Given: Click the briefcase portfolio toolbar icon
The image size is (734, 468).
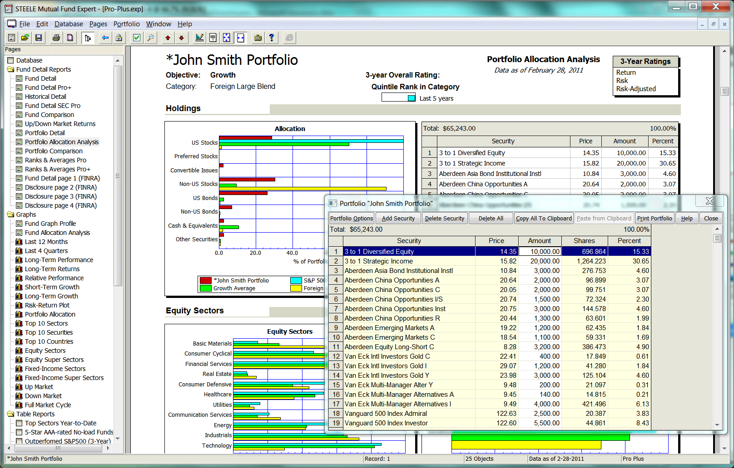Looking at the screenshot, I should click(258, 38).
